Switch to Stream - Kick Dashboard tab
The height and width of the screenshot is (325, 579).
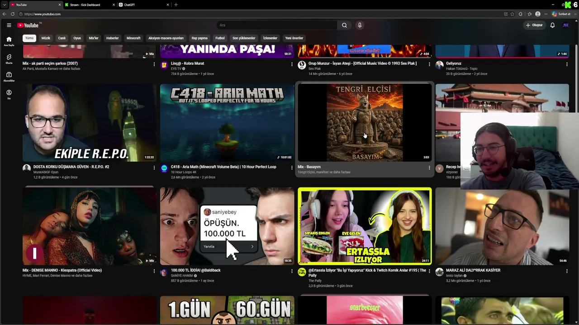[90, 5]
